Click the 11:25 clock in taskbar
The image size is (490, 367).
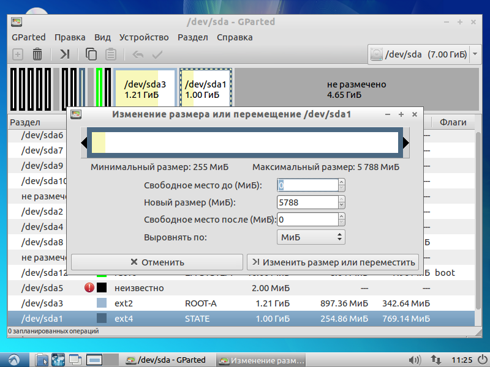click(x=462, y=360)
